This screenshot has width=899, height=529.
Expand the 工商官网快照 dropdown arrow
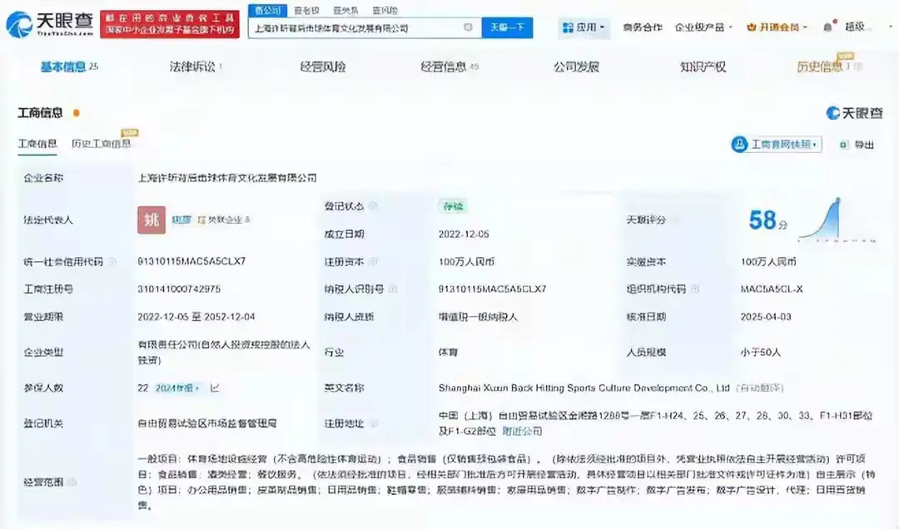(x=815, y=144)
